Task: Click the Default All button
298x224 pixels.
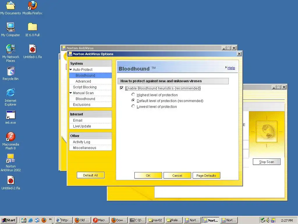Action: point(91,175)
